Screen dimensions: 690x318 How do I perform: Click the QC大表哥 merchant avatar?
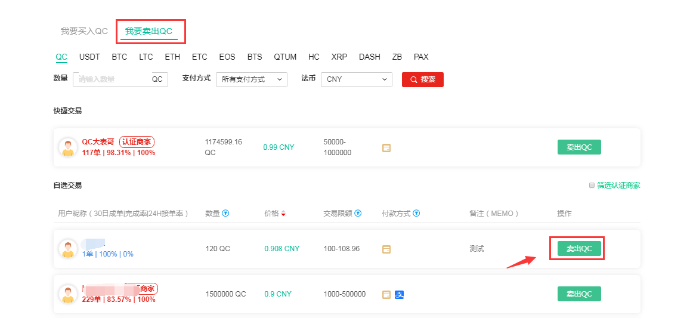pos(68,147)
